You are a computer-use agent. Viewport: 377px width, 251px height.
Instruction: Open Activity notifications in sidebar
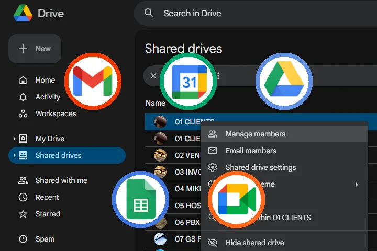pyautogui.click(x=39, y=97)
